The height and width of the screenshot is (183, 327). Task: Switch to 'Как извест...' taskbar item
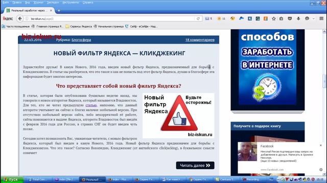tap(174, 179)
